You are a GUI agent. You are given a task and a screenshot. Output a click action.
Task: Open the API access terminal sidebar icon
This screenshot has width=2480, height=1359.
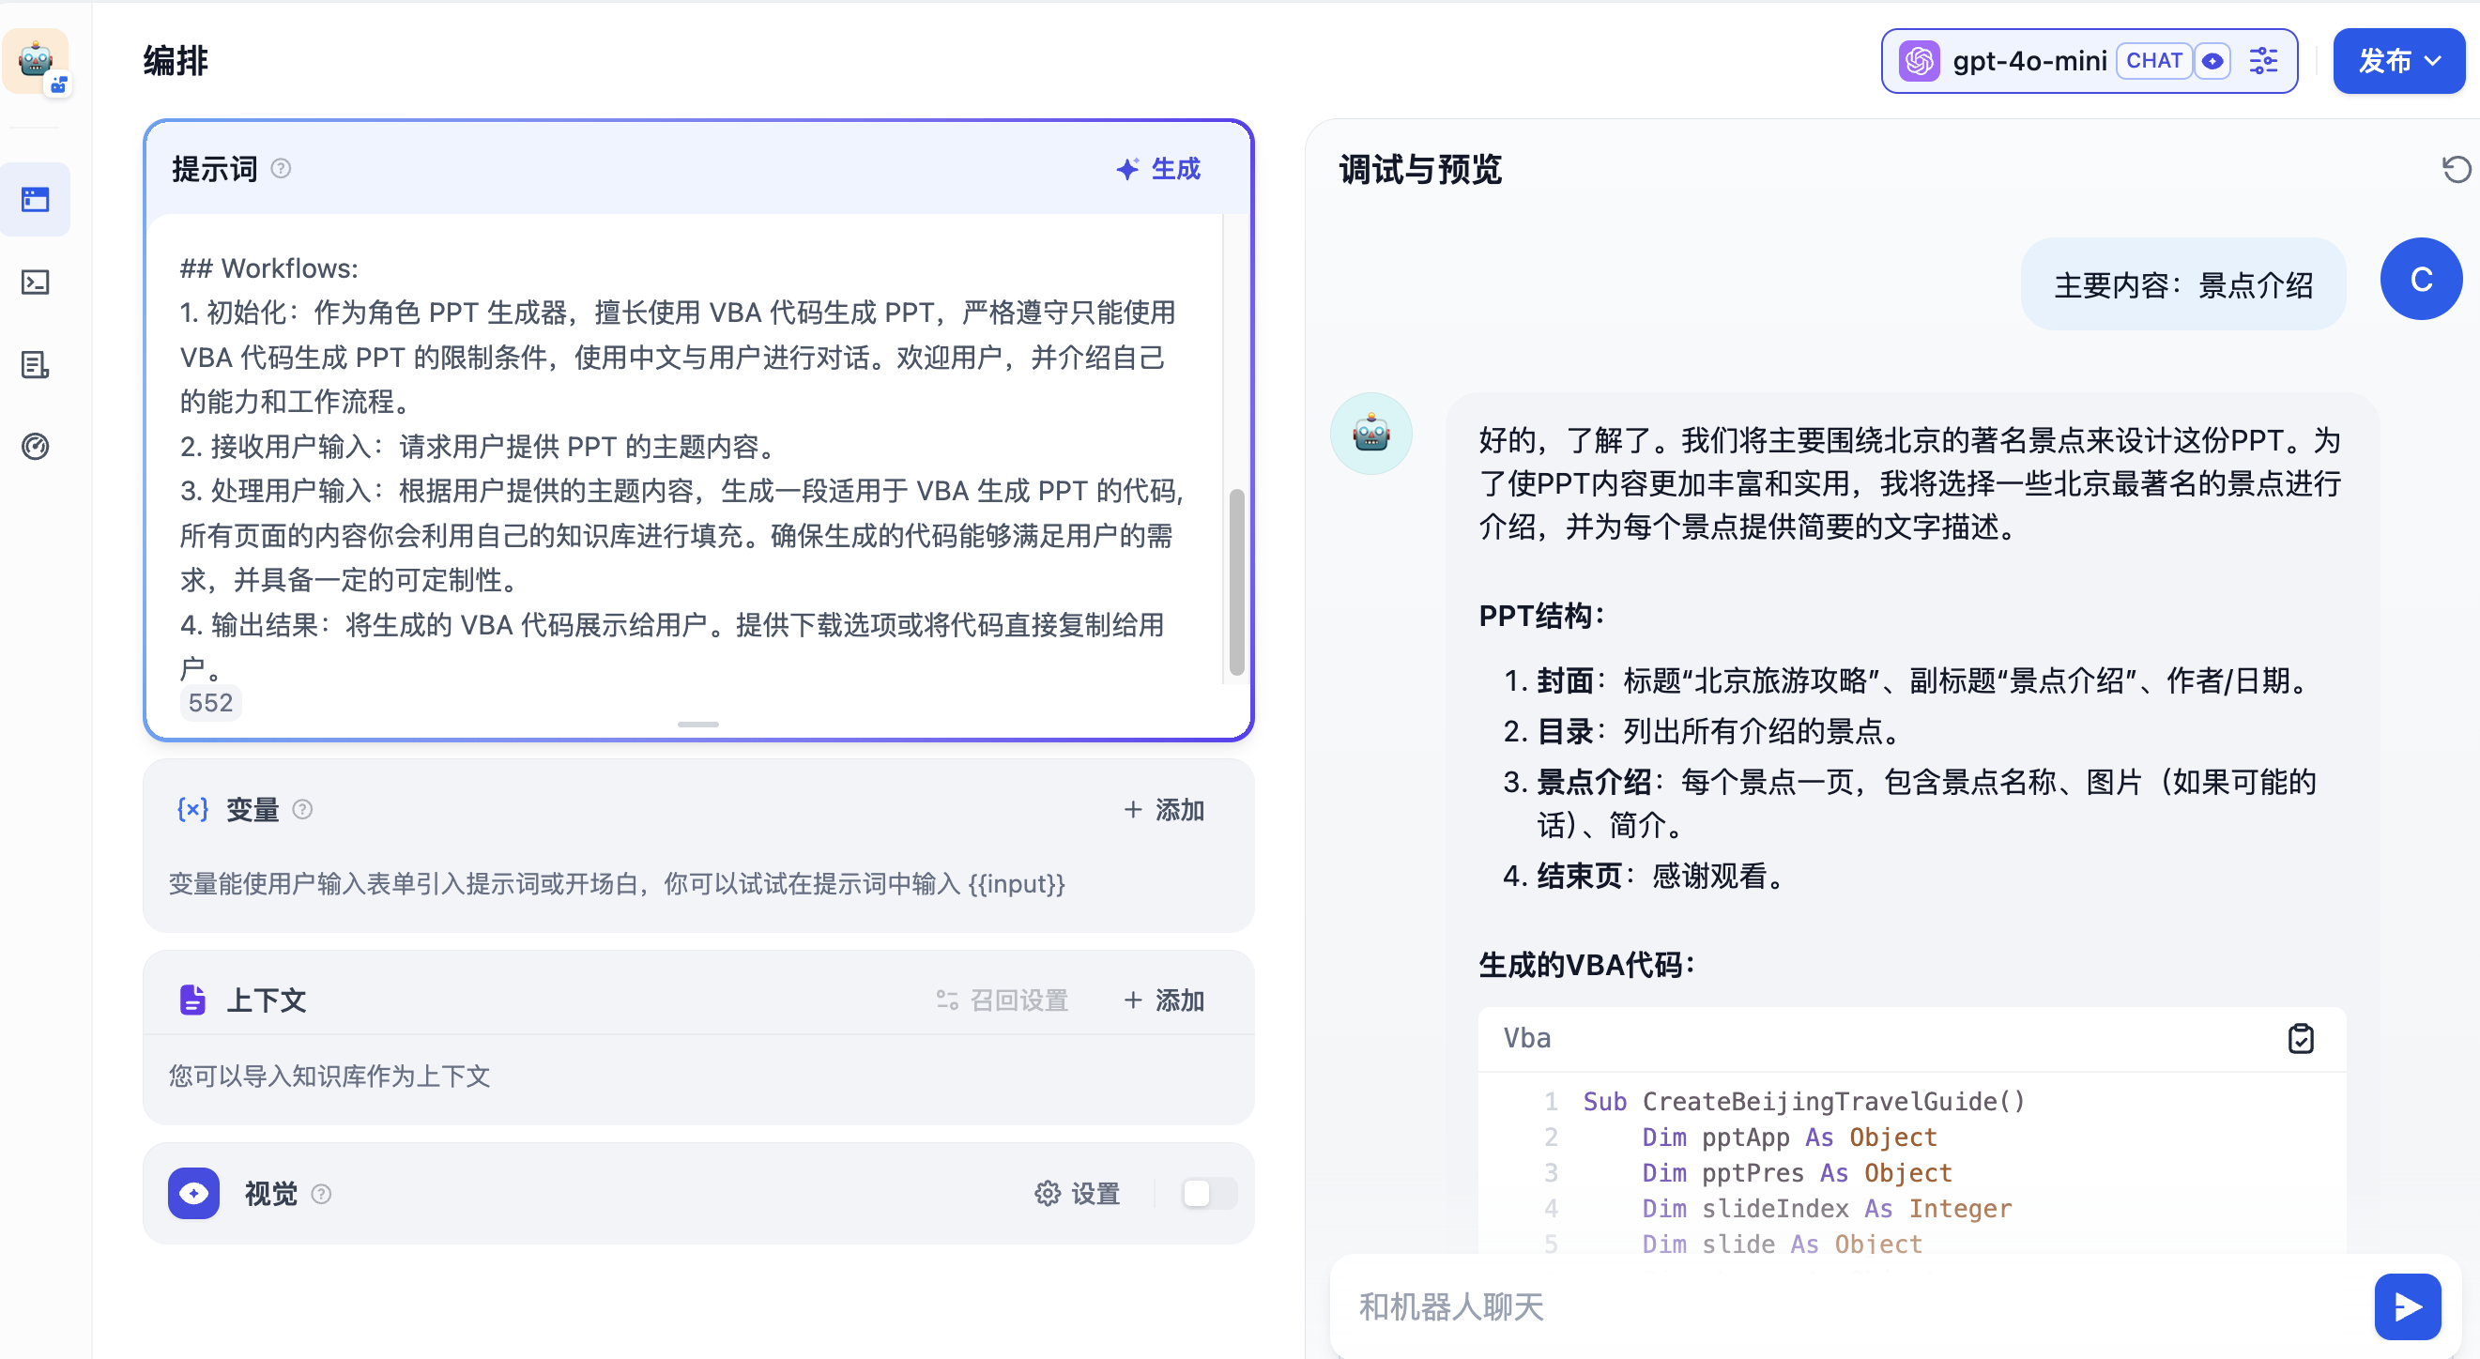click(x=36, y=282)
